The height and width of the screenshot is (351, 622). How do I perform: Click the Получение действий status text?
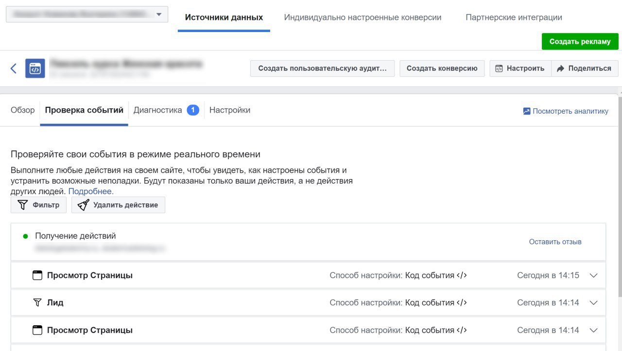[x=75, y=236]
